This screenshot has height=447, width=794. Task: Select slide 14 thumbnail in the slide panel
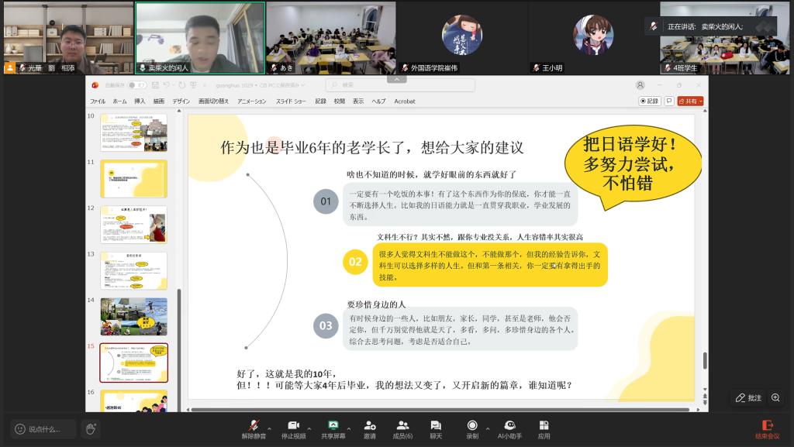click(x=133, y=316)
